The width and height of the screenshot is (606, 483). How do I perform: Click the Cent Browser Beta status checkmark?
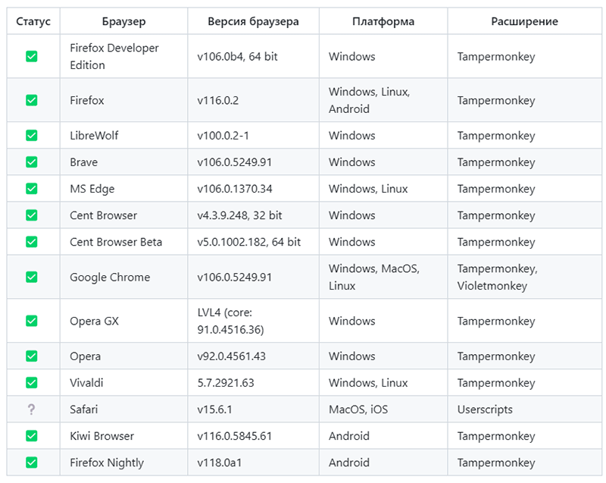click(x=31, y=242)
